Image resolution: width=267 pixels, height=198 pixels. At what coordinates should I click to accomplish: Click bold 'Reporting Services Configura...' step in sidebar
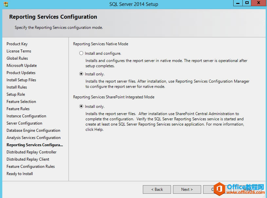pyautogui.click(x=35, y=145)
